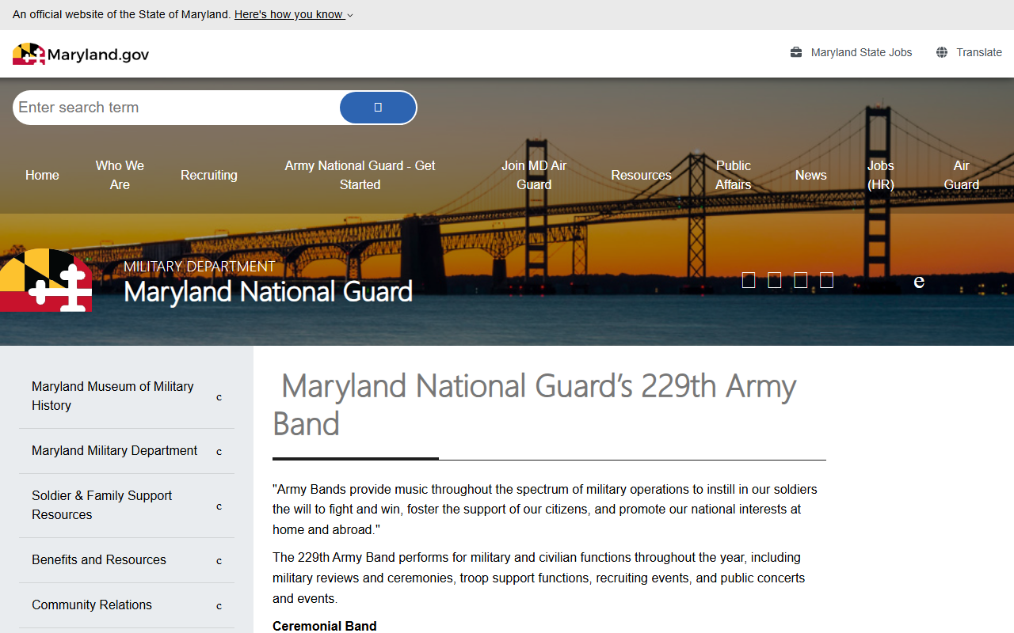Click the 229th Army Band page heading
This screenshot has width=1014, height=633.
[x=536, y=404]
